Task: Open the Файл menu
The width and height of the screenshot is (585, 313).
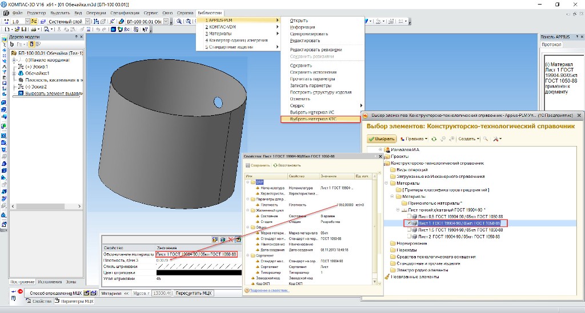Action: pos(17,13)
